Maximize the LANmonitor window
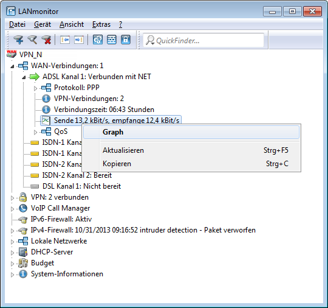 click(x=292, y=12)
